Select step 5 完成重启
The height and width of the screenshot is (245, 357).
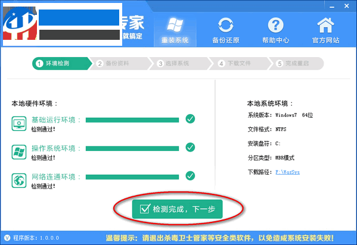(x=296, y=64)
